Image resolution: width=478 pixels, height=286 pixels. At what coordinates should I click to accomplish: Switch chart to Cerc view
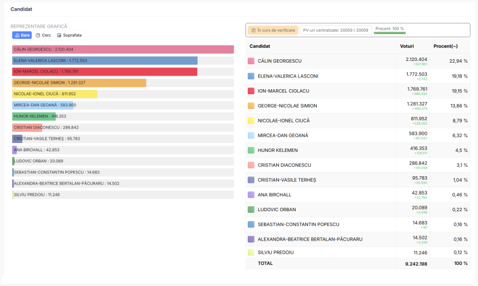pos(43,35)
